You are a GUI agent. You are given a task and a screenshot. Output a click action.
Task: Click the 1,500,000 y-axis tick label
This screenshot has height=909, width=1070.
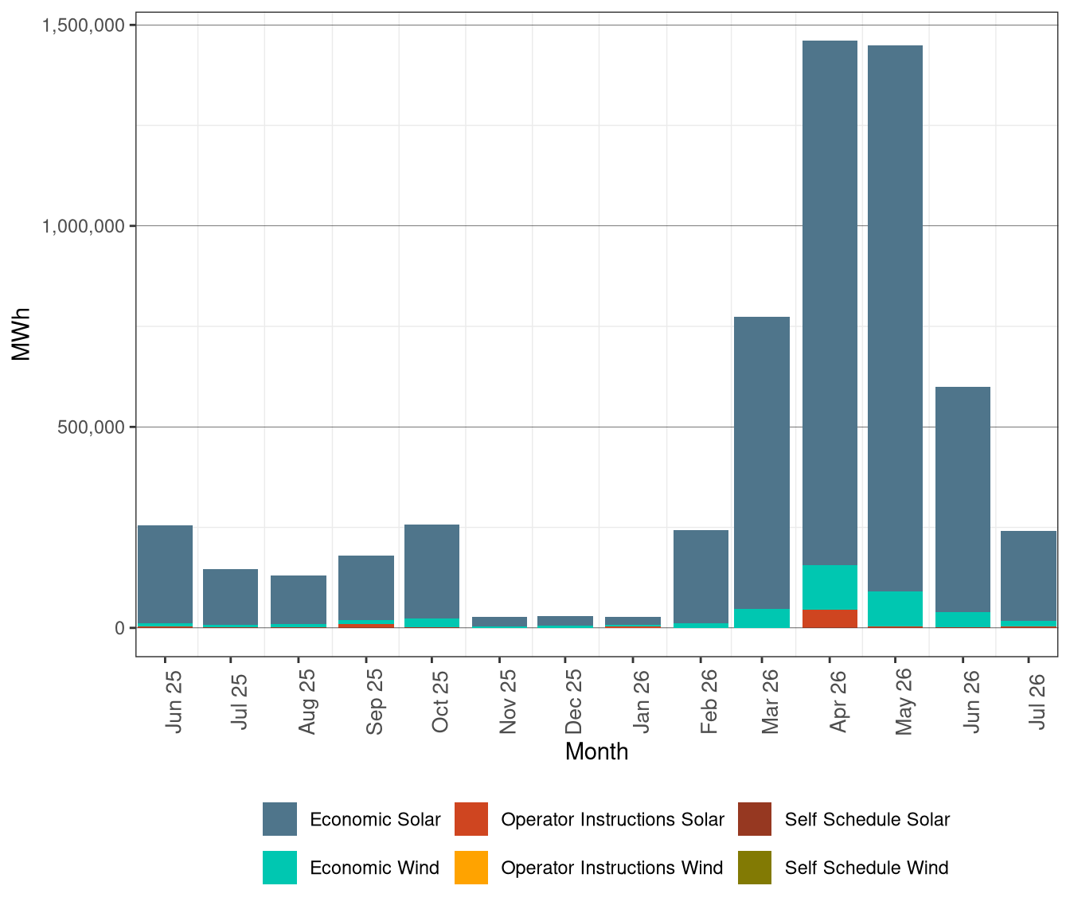coord(83,25)
